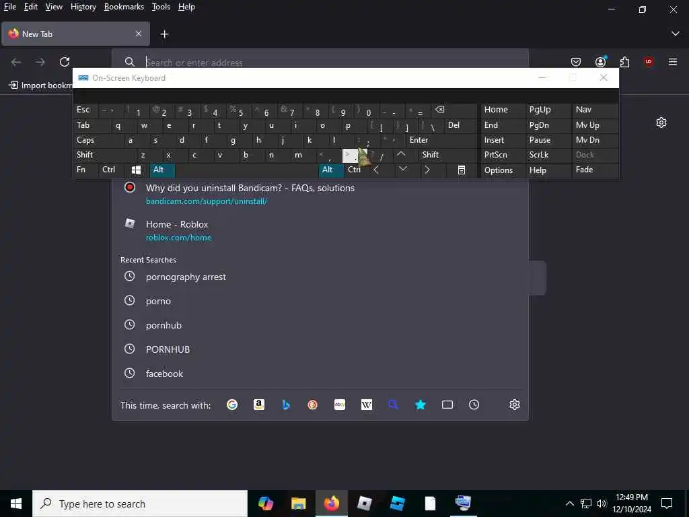Screen dimensions: 689x517
Task: Click the PrtScn key
Action: (503, 155)
